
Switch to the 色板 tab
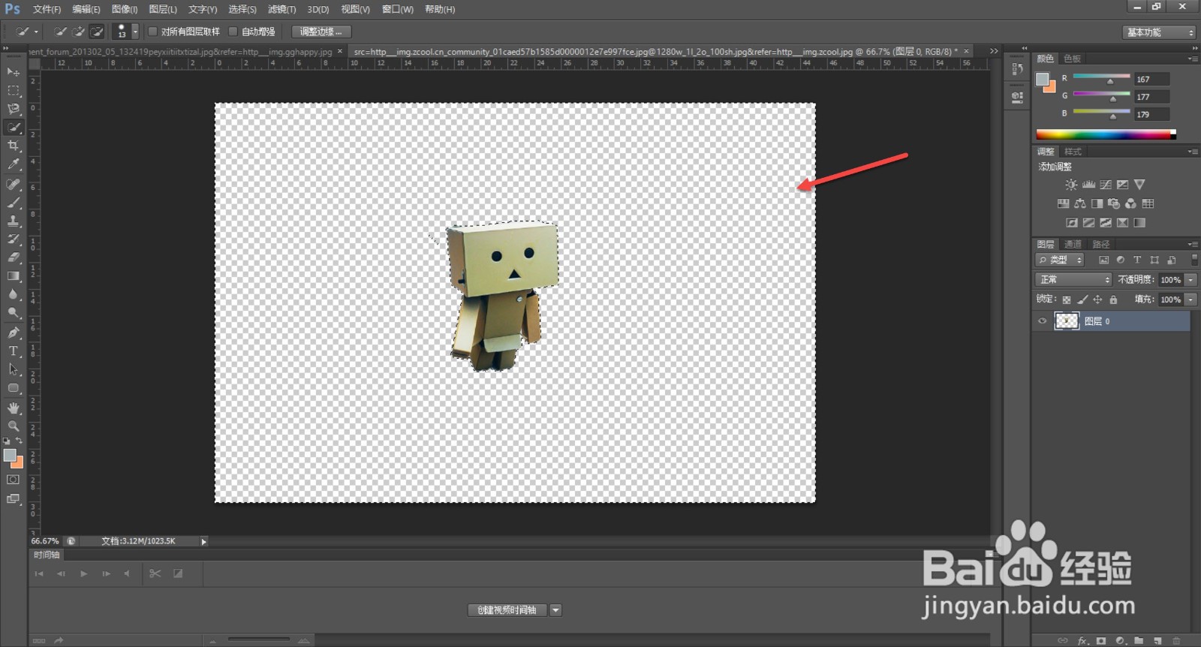click(1073, 59)
